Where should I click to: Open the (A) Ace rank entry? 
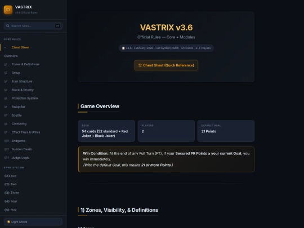[33, 176]
